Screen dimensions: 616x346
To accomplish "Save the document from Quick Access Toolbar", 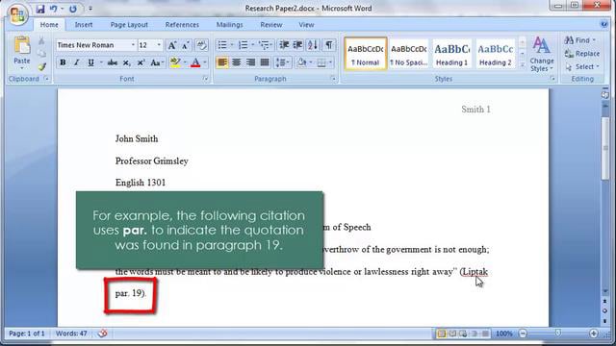I will click(40, 9).
